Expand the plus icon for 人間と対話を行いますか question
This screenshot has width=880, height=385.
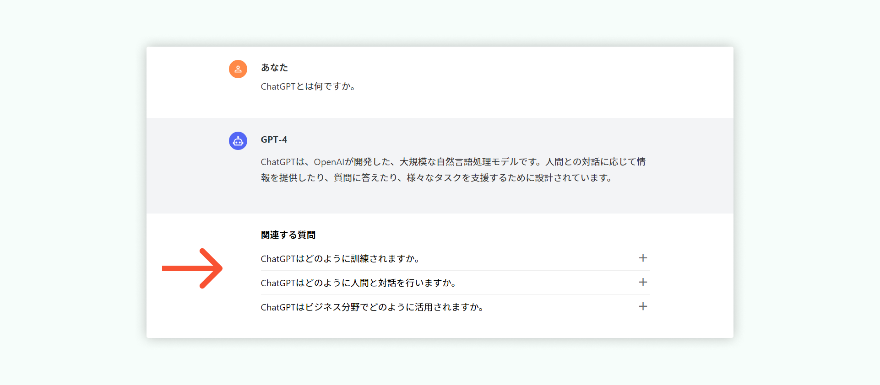click(x=643, y=282)
